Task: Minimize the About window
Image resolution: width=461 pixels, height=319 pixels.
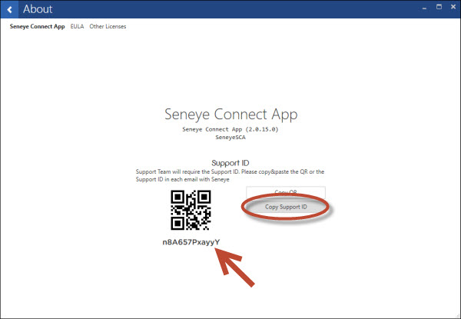Action: pos(424,8)
